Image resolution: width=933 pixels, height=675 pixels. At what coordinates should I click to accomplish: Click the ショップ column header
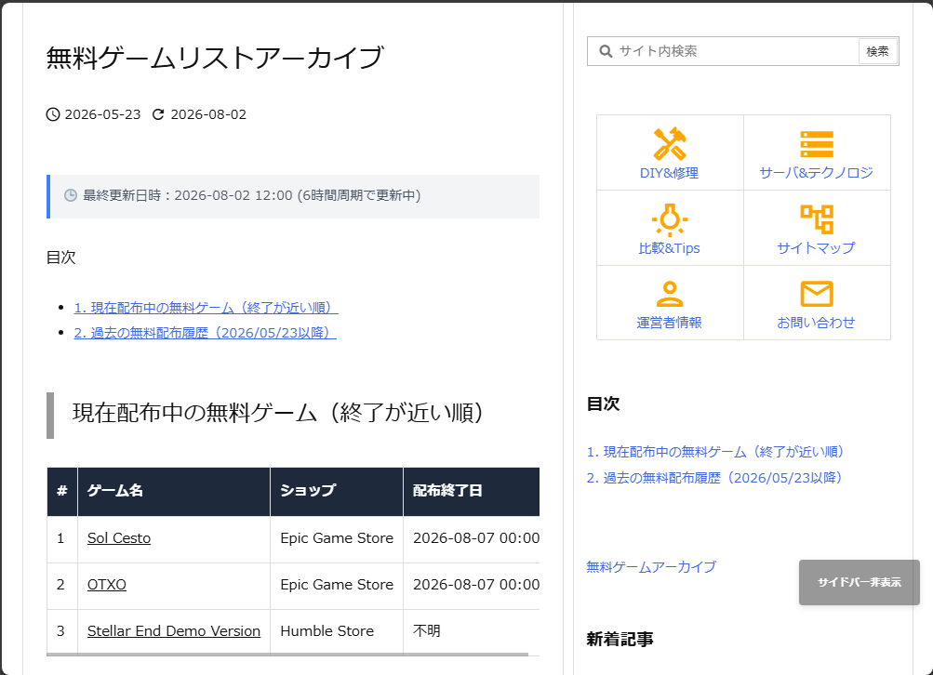337,491
